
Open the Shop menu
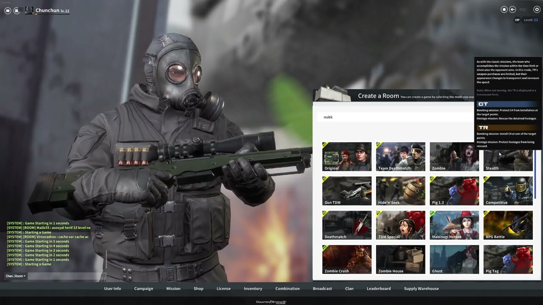[199, 288]
